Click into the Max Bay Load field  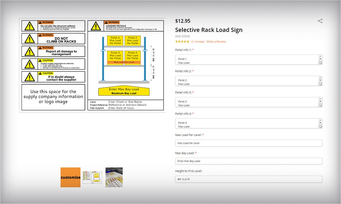[248, 161]
